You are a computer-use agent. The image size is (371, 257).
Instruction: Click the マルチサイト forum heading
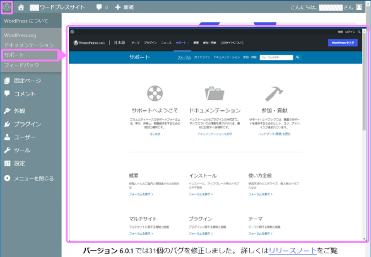(x=143, y=219)
